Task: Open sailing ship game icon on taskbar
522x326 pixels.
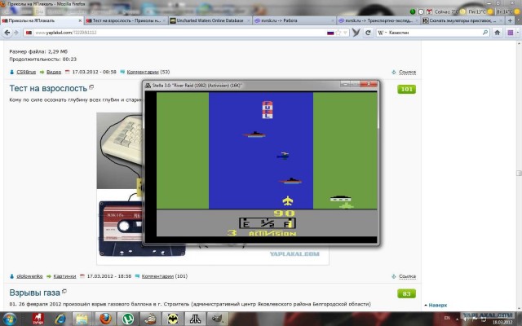Action: pos(150,319)
